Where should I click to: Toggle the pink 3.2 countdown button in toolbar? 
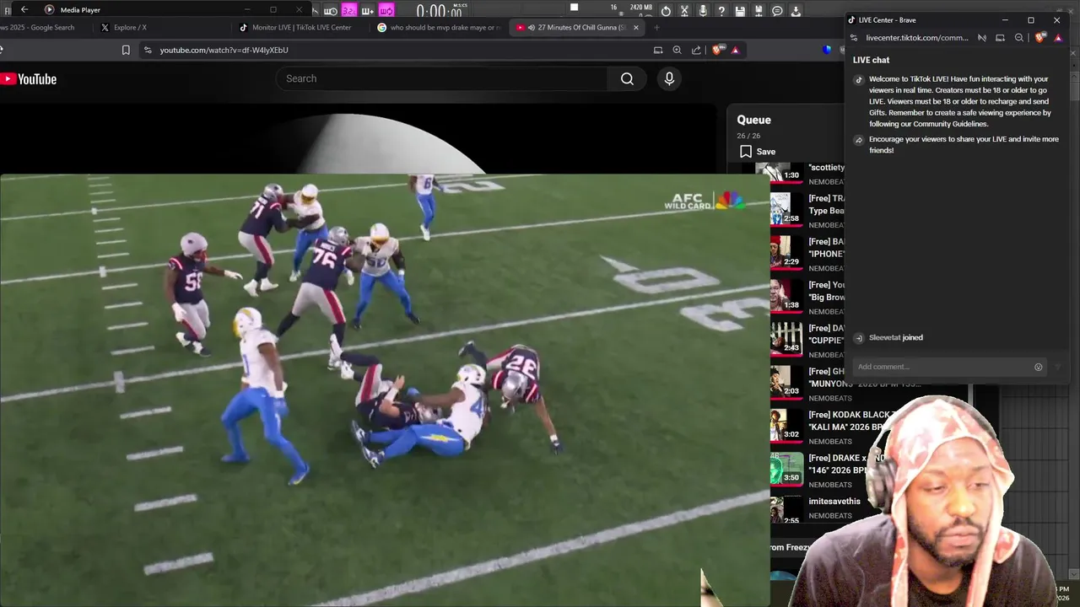pos(348,11)
